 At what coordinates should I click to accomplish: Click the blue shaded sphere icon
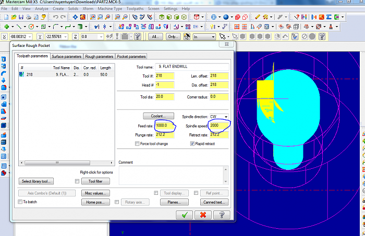(x=226, y=17)
